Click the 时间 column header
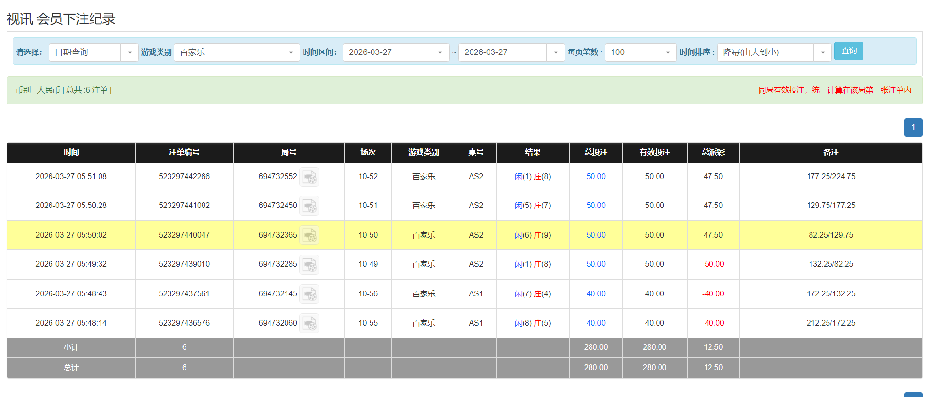929x397 pixels. pos(71,153)
